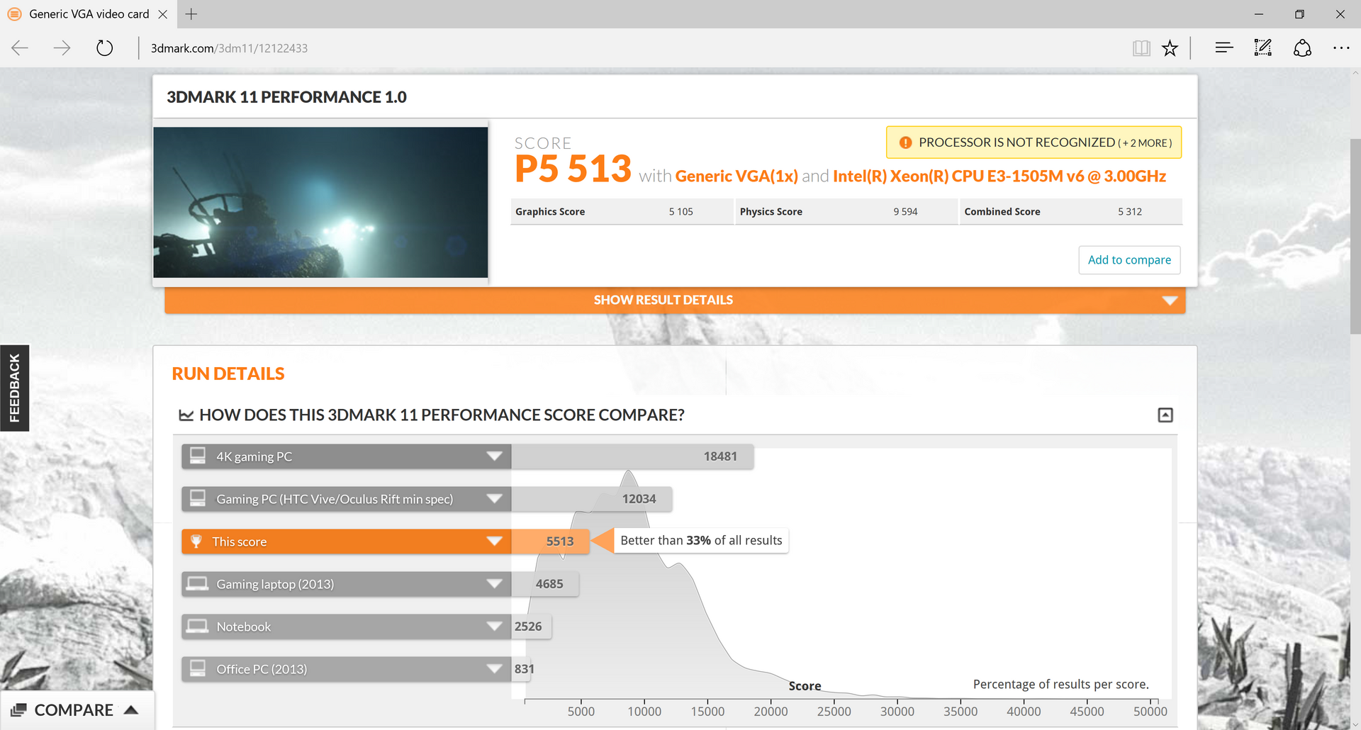
Task: Click the 2526 score value
Action: click(528, 627)
